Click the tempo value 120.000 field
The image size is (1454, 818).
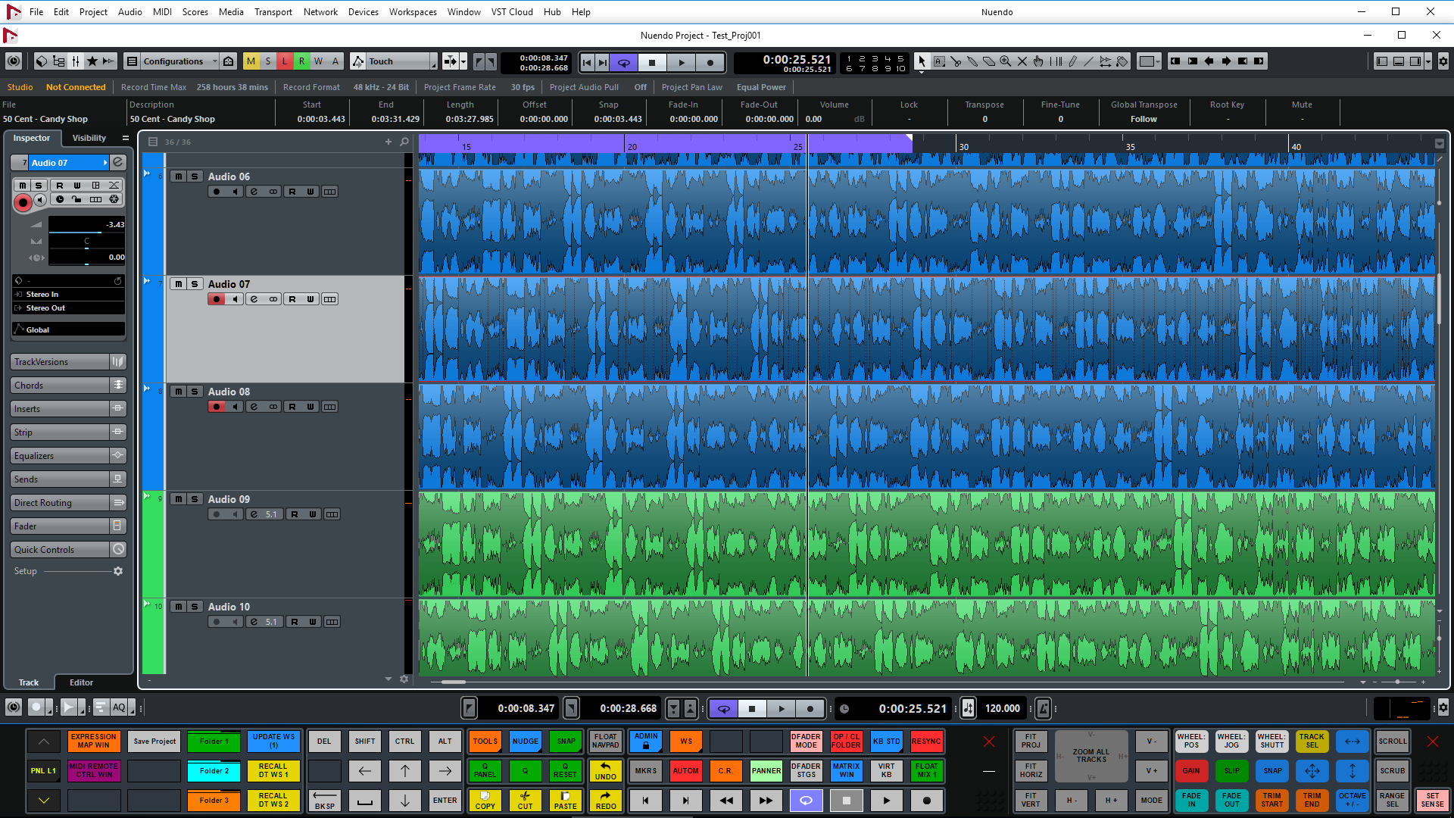[1002, 708]
